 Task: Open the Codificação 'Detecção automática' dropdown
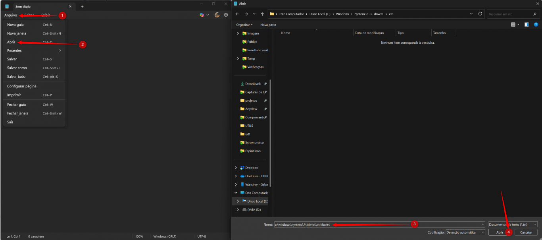tap(465, 232)
